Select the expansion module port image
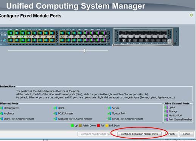Image resolution: width=196 pixels, height=141 pixels. [x=143, y=37]
